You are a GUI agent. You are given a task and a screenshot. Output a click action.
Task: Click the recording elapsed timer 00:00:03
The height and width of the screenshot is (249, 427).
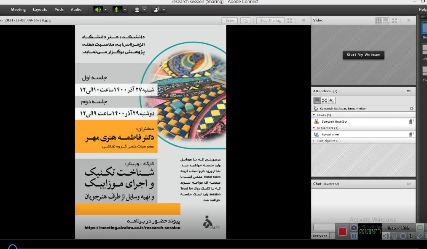click(370, 232)
